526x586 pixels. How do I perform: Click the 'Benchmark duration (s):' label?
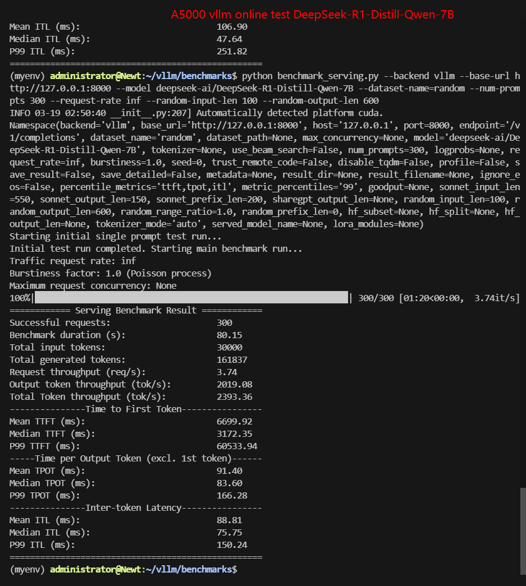[x=67, y=335]
